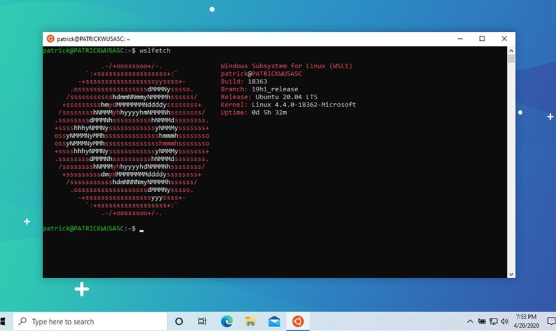Open File Explorer from the taskbar
The width and height of the screenshot is (556, 331).
(250, 322)
